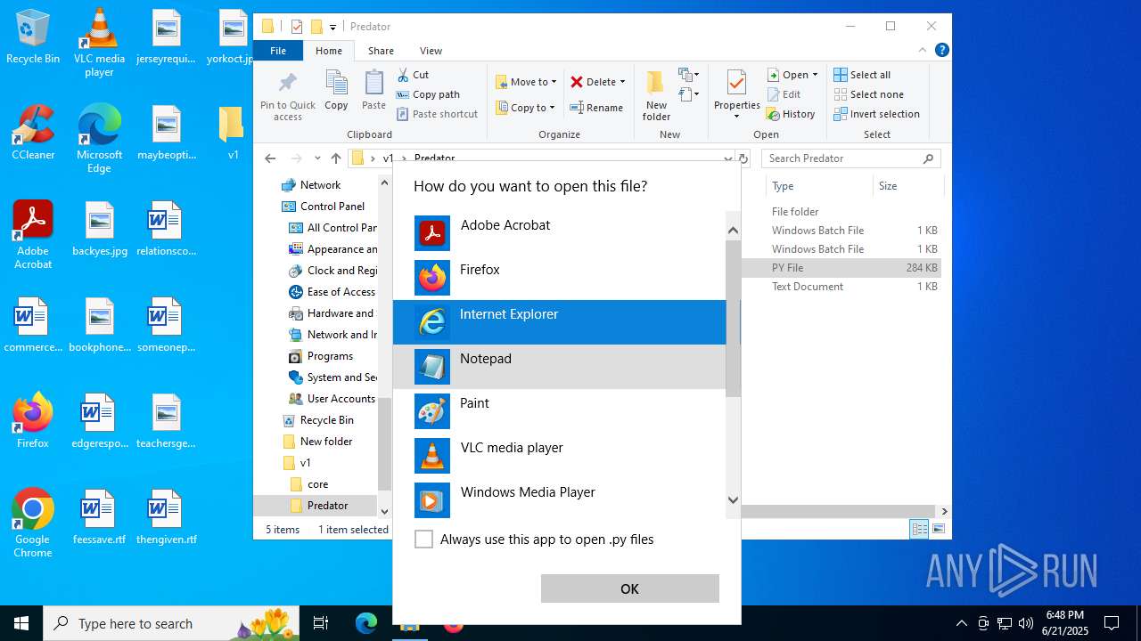Viewport: 1141px width, 641px height.
Task: Click the Search Predator input field
Action: 850,158
